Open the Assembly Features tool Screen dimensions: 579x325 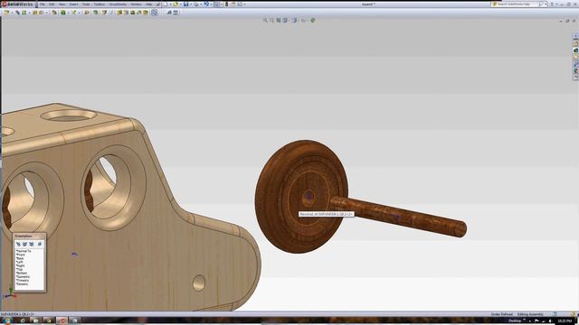click(x=63, y=13)
